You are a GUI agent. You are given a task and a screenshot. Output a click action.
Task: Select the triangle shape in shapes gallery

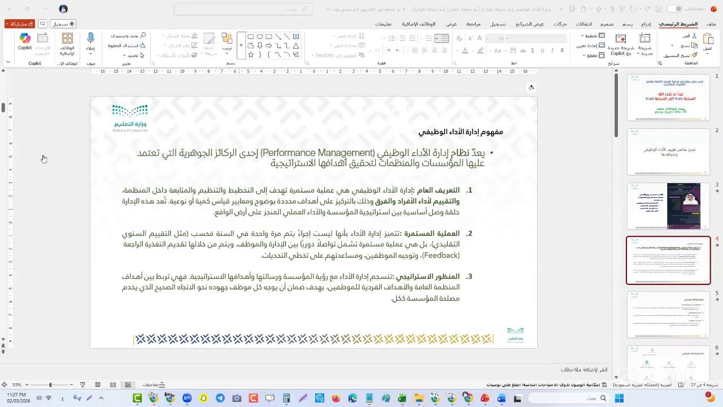pos(296,46)
